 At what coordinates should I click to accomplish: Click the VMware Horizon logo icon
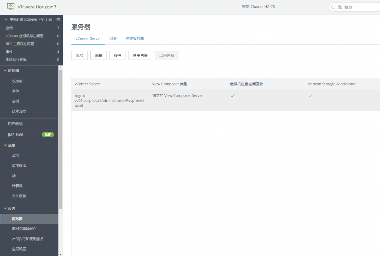pos(11,6)
